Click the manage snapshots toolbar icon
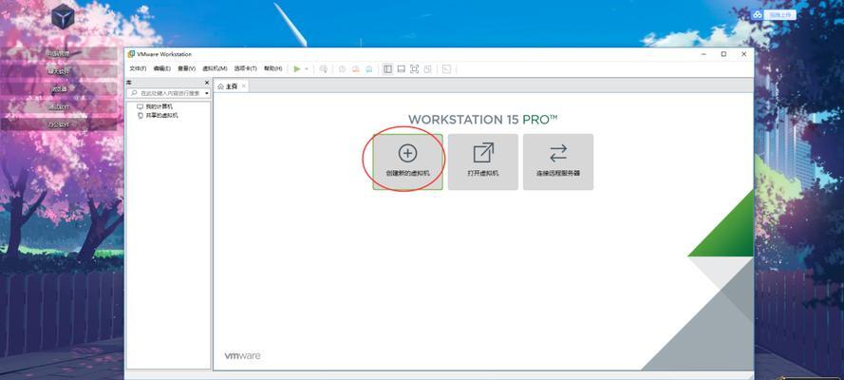Screen dimensions: 844x380 point(368,69)
